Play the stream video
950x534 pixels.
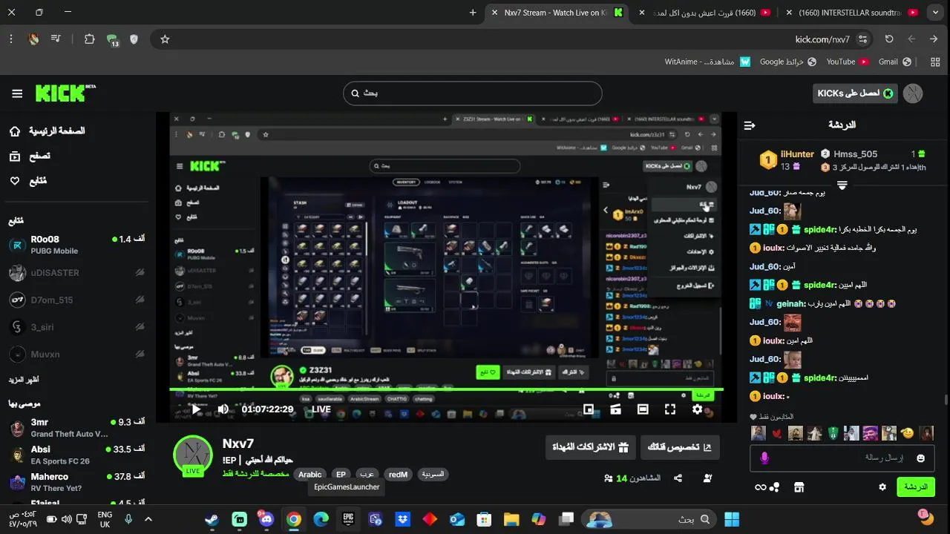pyautogui.click(x=196, y=409)
